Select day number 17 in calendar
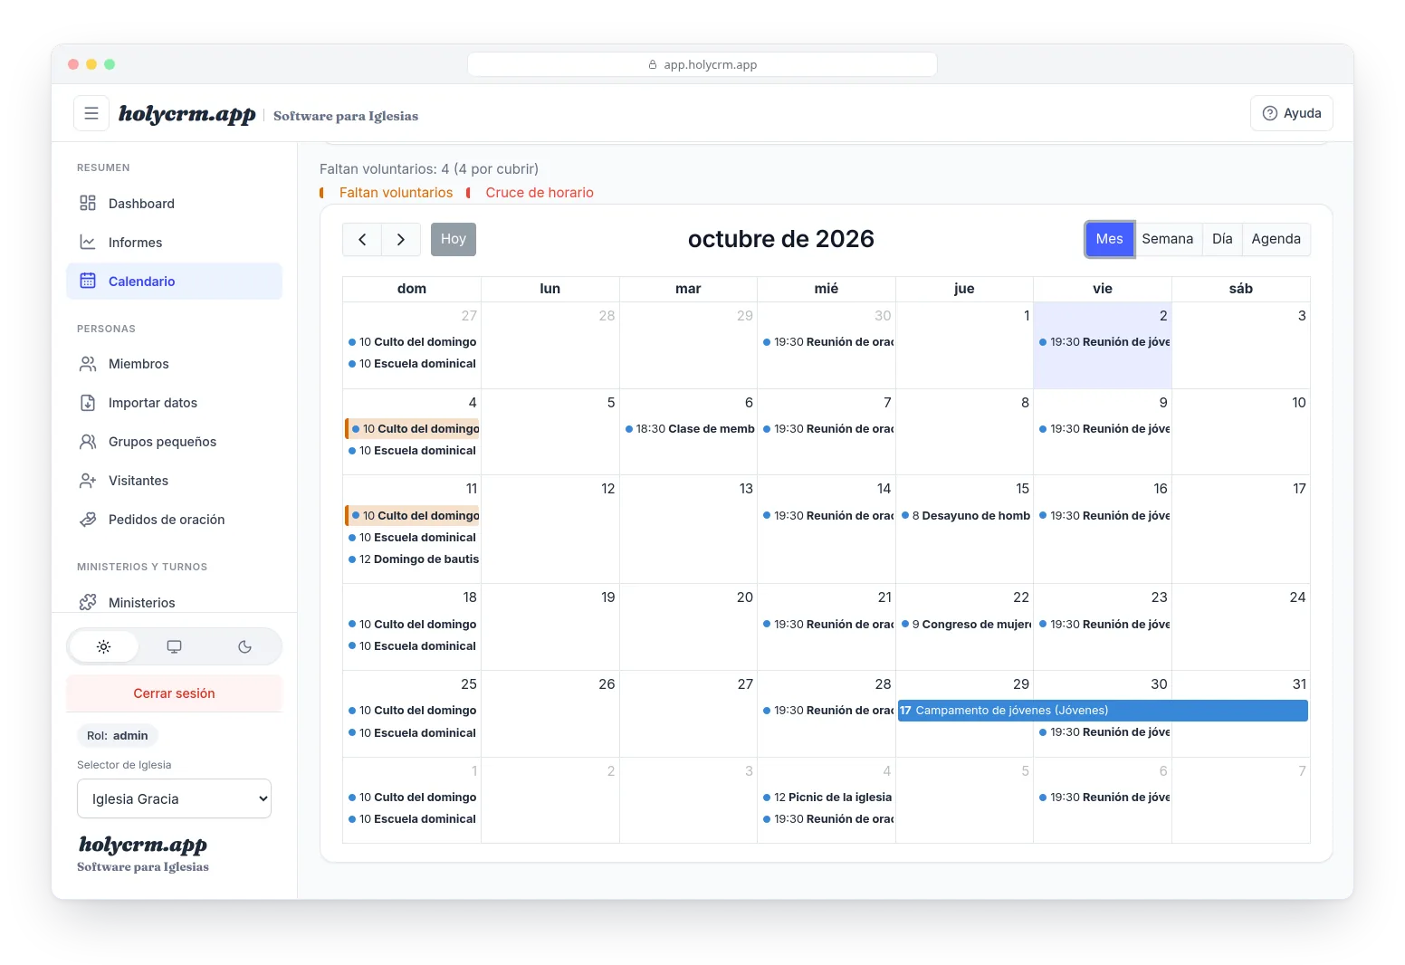 point(1299,489)
